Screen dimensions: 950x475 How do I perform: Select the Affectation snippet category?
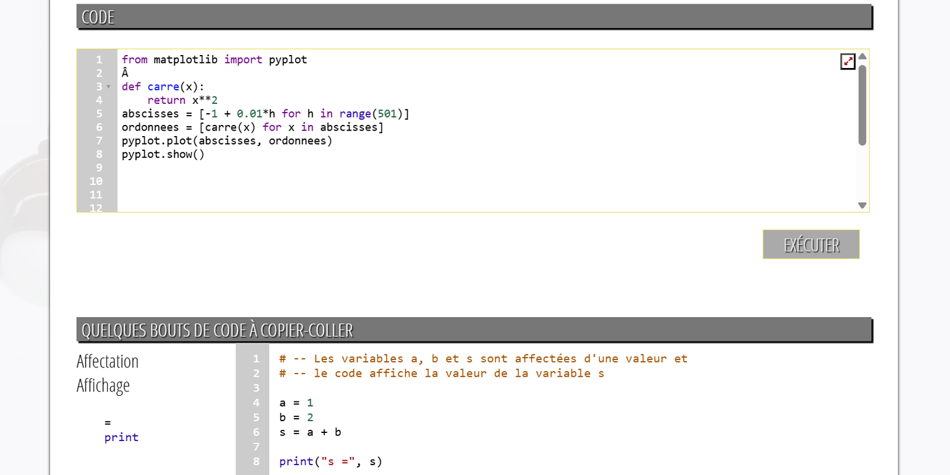(x=108, y=361)
